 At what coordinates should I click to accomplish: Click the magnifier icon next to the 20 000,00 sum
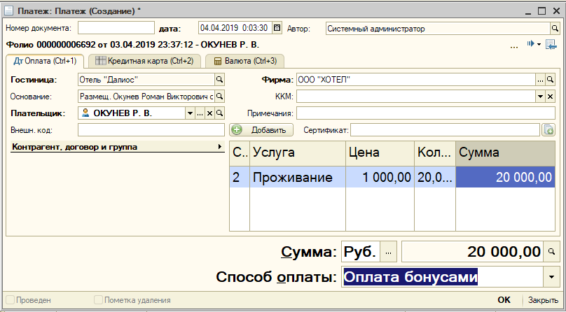coord(551,251)
